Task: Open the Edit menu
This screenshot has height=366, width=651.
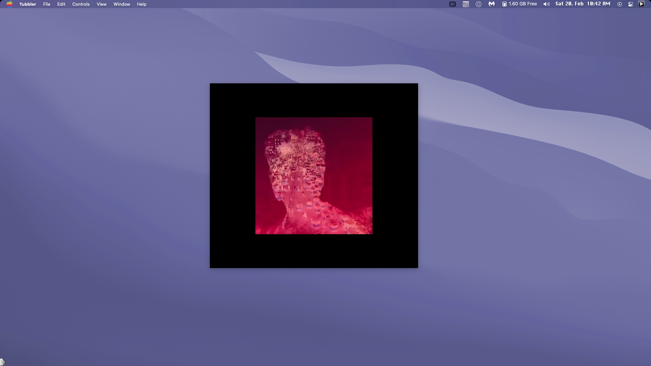Action: pos(61,4)
